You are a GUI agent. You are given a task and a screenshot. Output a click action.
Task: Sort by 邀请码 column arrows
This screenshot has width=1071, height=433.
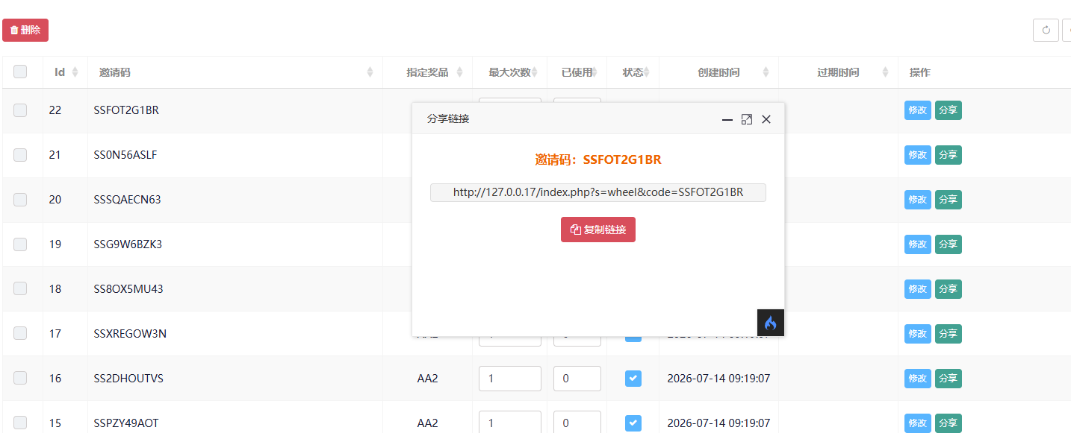click(x=370, y=72)
